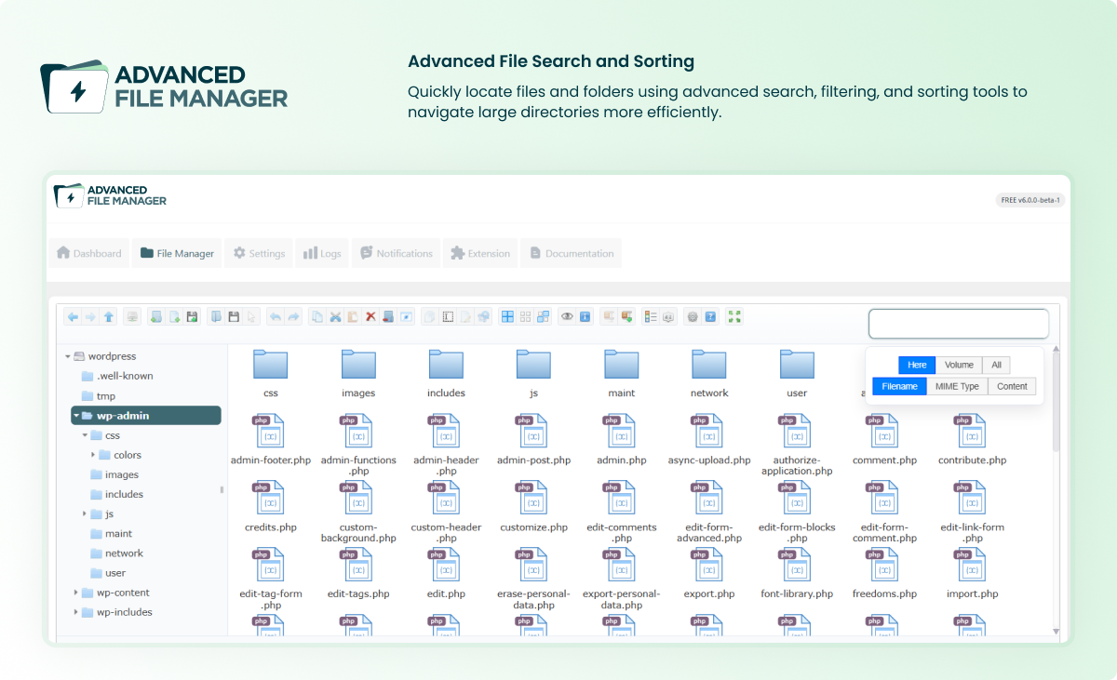Click the eye Preview toolbar icon
The image size is (1117, 680).
click(567, 317)
